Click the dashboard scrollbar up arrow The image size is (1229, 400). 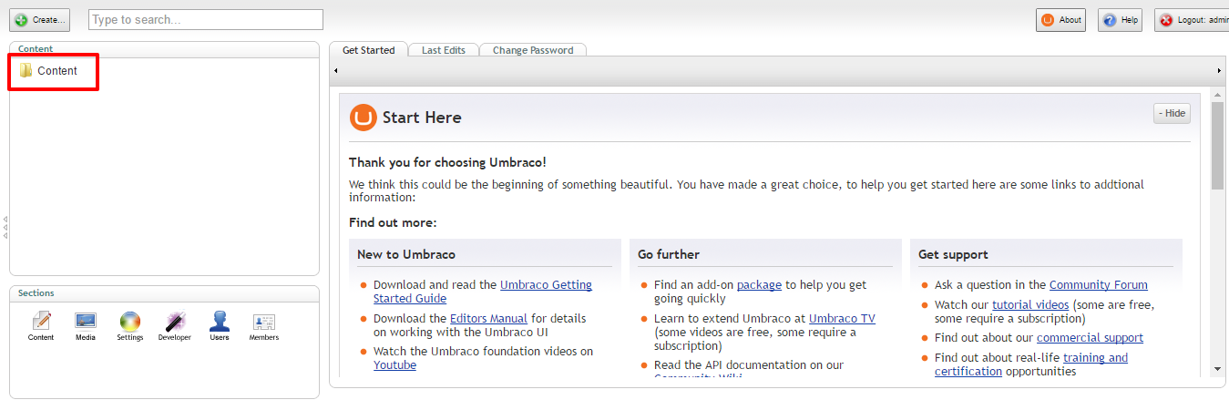(x=1218, y=94)
